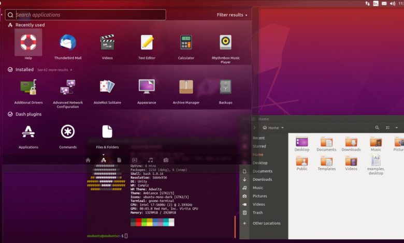Launch AisleRiot Solitaire
404x243 pixels.
point(107,86)
